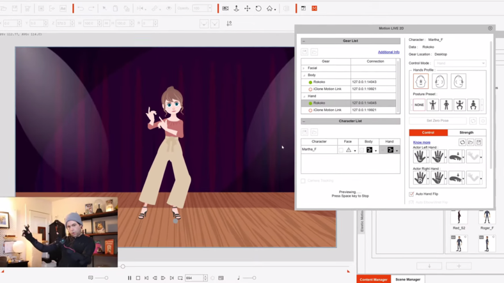Open Martha_F Body gear dropdown arrow

[x=375, y=150]
